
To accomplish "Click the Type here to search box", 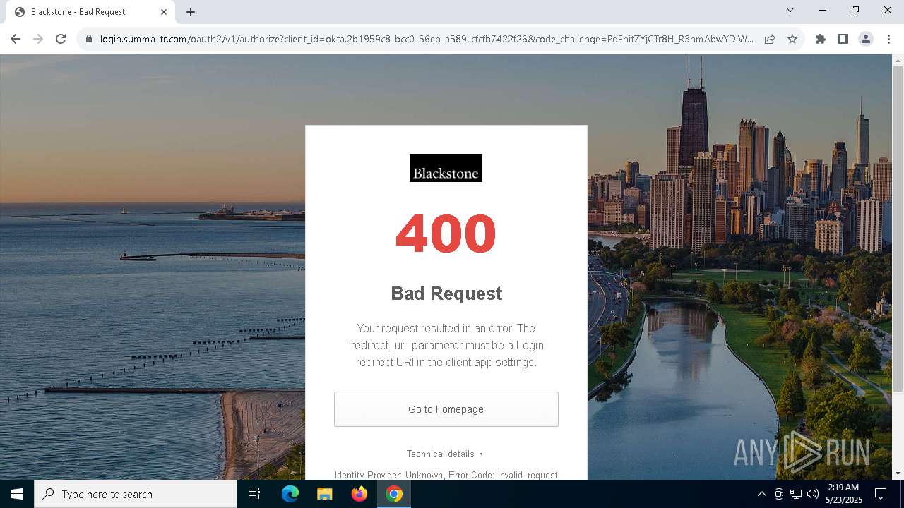I will click(x=136, y=494).
